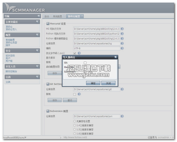Open the 用户组 groups link
This screenshot has height=142, width=177.
click(x=9, y=61)
